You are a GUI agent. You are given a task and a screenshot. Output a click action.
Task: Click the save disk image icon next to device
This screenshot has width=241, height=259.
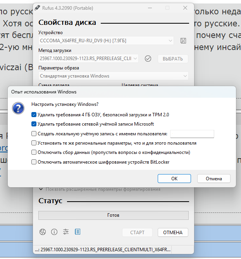click(x=183, y=41)
